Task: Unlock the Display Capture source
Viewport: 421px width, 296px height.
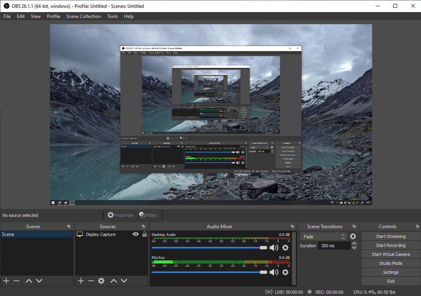Action: 145,234
